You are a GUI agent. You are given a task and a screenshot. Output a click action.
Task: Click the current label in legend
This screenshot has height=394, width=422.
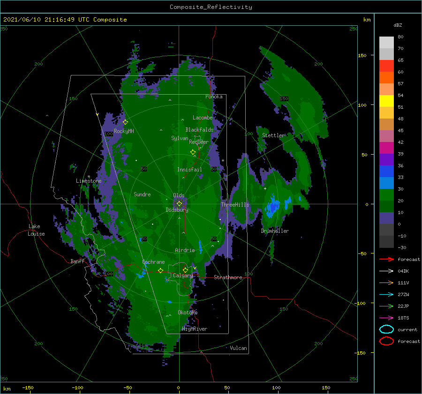[407, 329]
